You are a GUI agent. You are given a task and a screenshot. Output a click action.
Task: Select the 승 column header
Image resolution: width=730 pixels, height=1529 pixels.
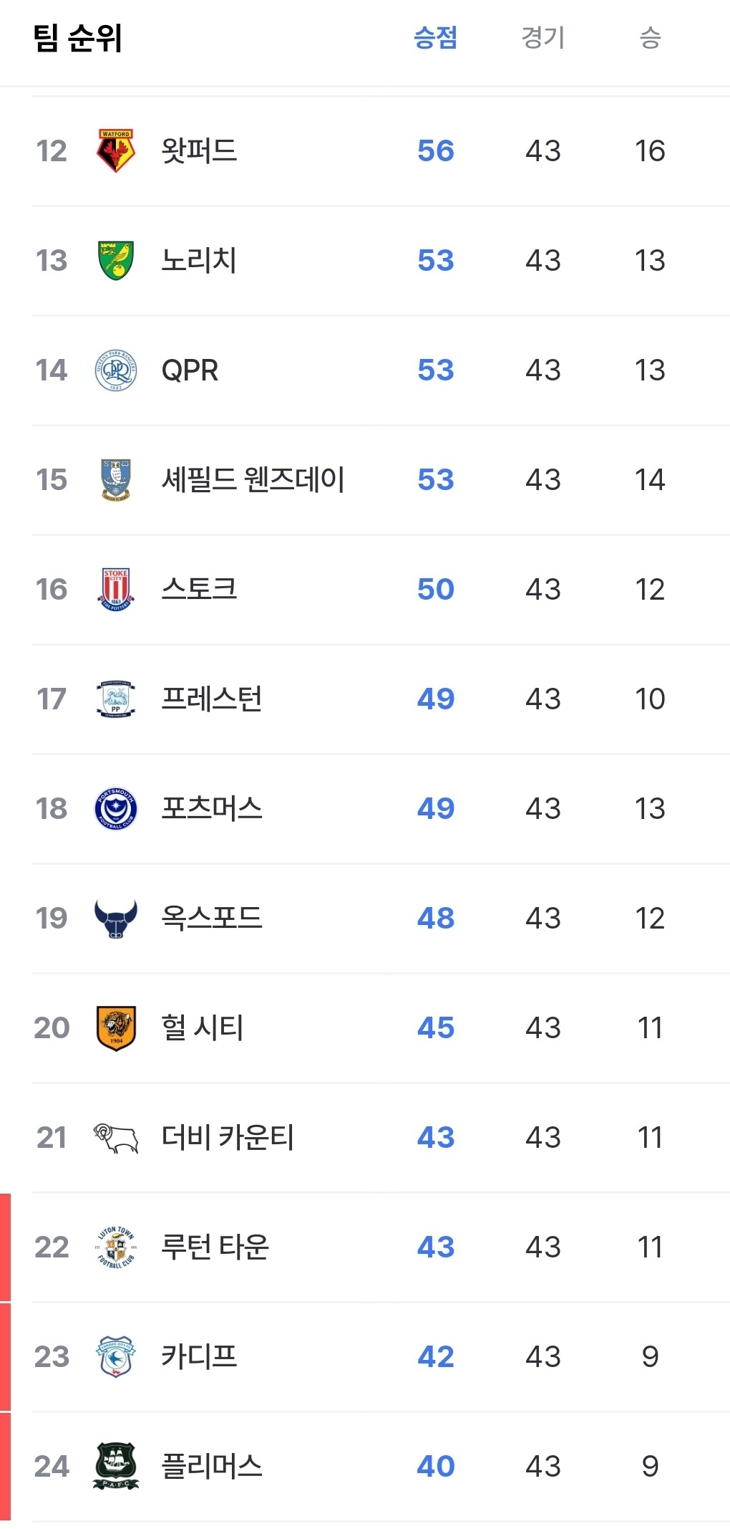[650, 37]
